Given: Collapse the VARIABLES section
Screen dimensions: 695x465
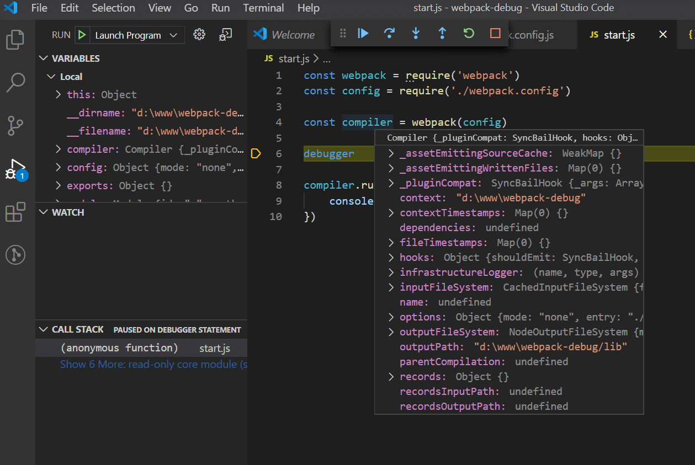Looking at the screenshot, I should (44, 58).
